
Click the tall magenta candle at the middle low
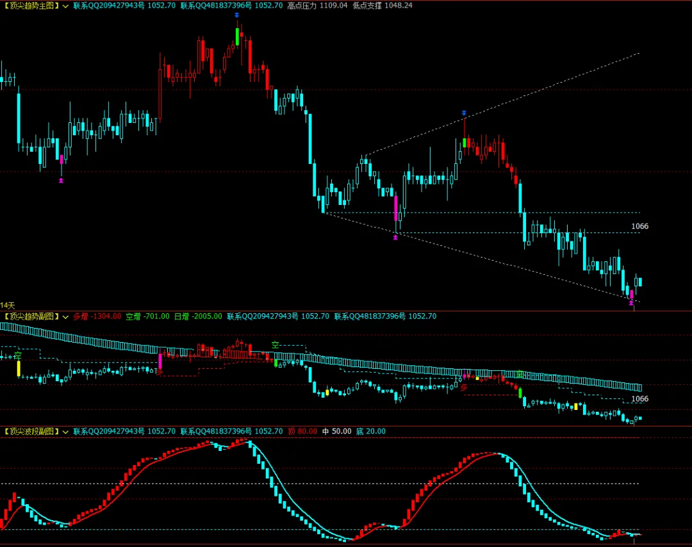396,208
